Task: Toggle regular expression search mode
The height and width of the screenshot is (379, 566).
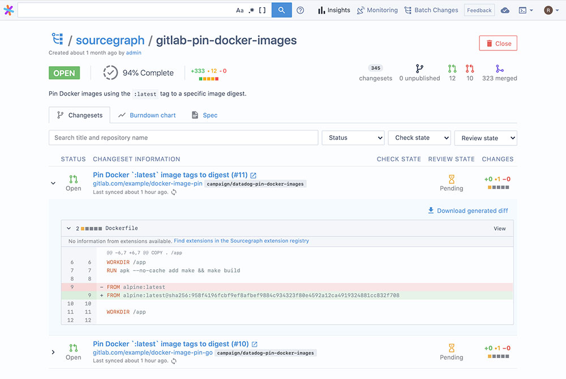Action: click(251, 10)
